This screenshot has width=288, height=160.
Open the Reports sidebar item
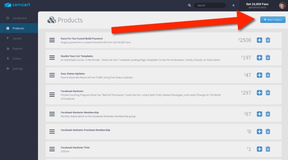point(19,48)
